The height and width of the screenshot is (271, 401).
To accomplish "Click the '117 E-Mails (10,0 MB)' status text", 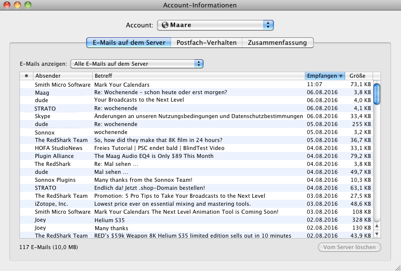I will 48,247.
